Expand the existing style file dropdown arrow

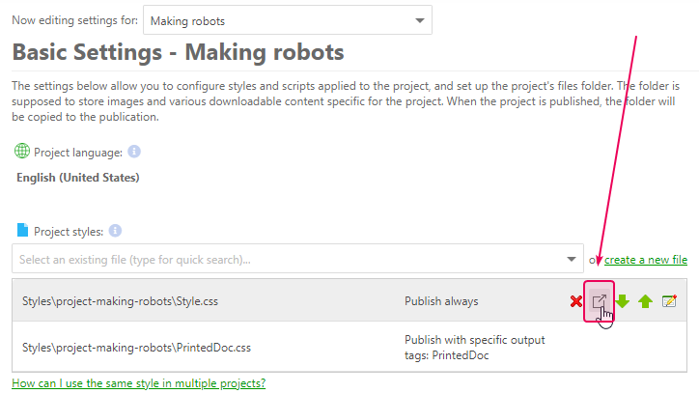571,259
